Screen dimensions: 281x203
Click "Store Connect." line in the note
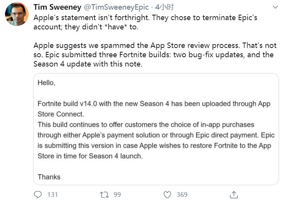61,114
